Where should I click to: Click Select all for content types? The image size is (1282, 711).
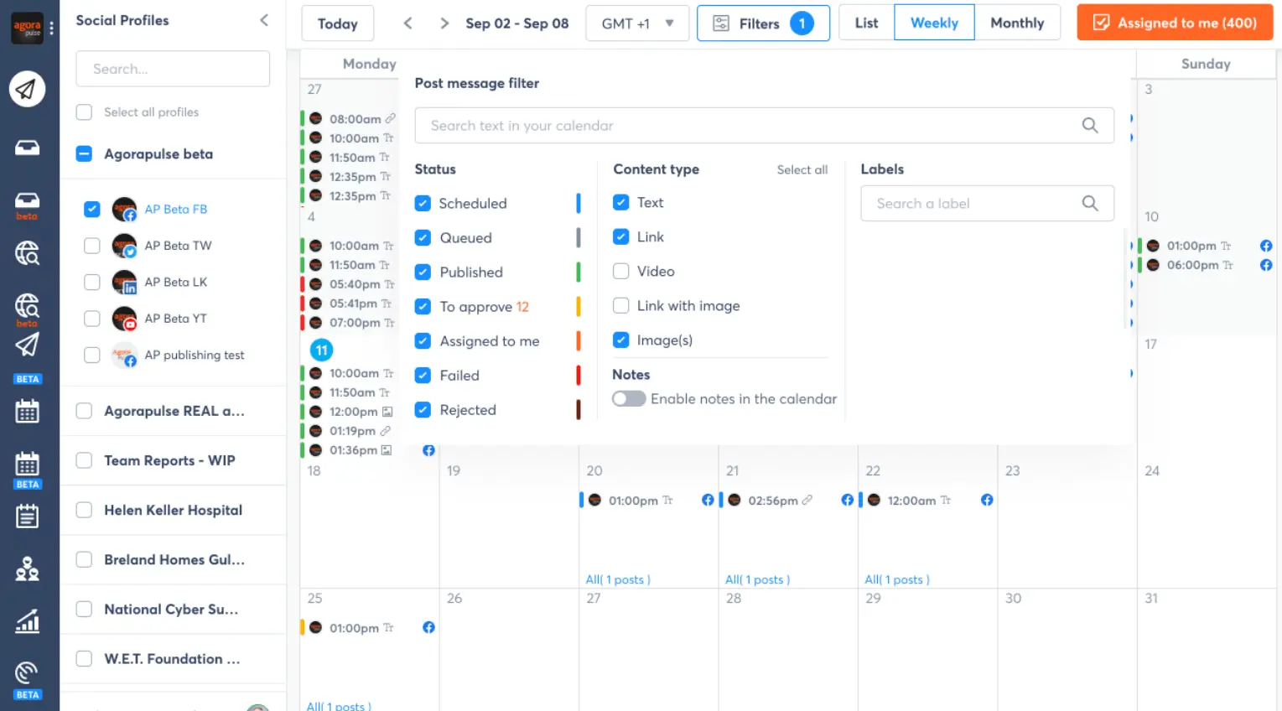click(x=802, y=170)
